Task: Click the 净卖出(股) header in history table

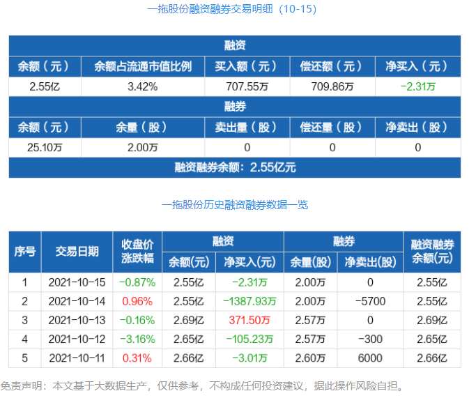Action: [x=370, y=263]
